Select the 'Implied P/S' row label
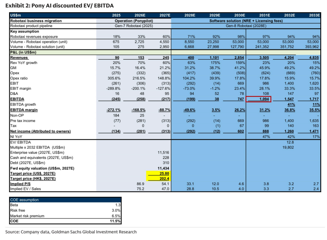Screen dimensions: 327x240 click(x=20, y=184)
